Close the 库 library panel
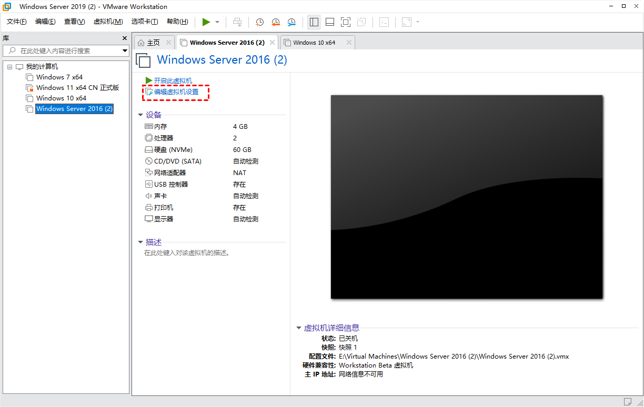Viewport: 644px width, 407px height. click(x=125, y=38)
